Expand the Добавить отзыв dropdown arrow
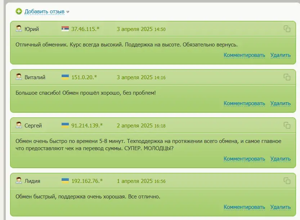 (68, 12)
